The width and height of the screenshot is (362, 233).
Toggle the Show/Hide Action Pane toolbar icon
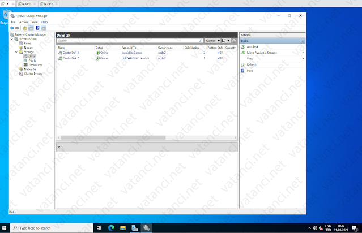44,28
